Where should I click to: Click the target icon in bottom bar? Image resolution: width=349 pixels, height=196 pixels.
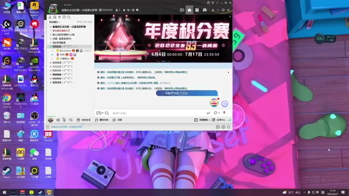(223, 127)
